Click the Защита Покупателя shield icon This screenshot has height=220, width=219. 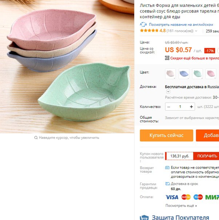[144, 217]
